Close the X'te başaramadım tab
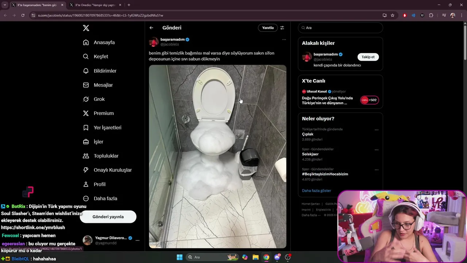 [x=62, y=5]
